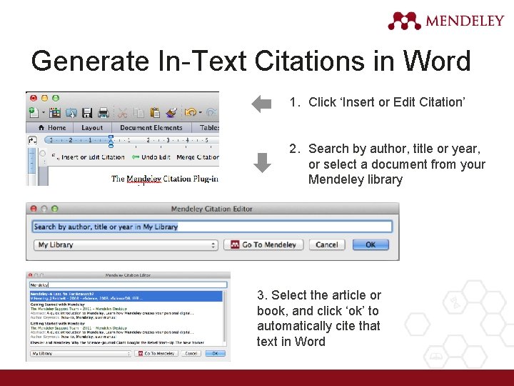Open the Document Elements ribbon tab
Image resolution: width=514 pixels, height=386 pixels.
click(151, 128)
